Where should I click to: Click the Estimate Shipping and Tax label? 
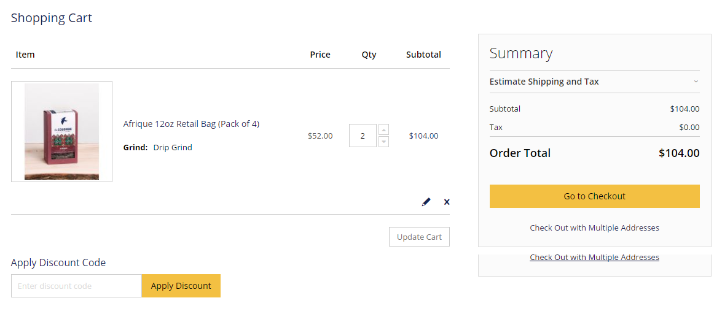(x=544, y=82)
